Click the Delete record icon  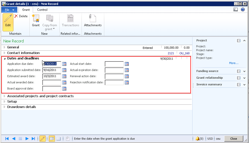point(16,16)
